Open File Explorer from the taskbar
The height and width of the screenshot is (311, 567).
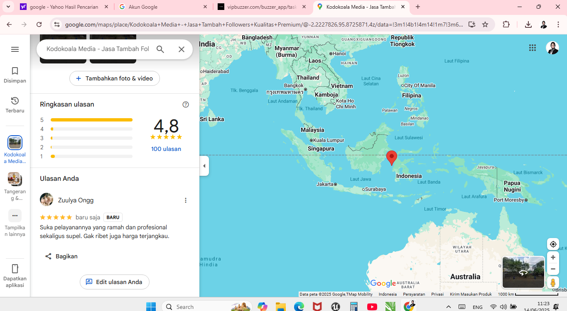(280, 307)
